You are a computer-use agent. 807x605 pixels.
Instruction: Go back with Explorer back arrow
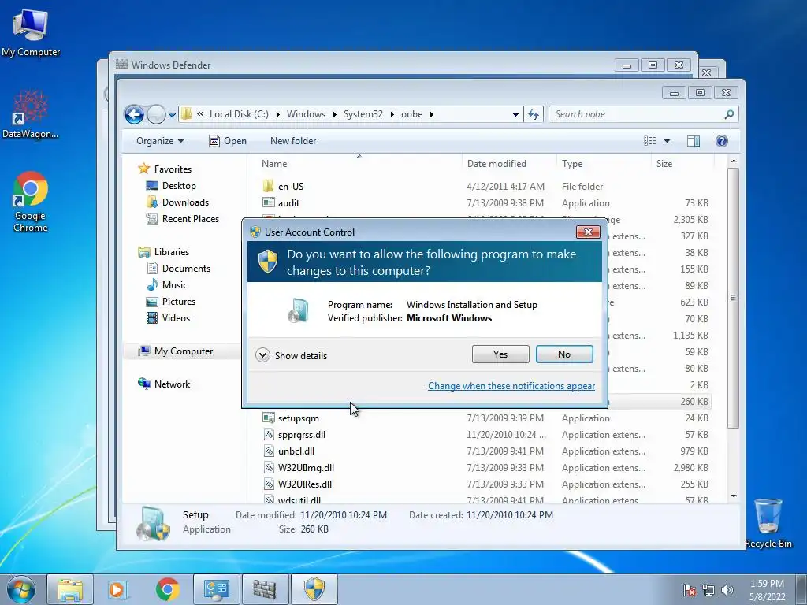pos(134,114)
